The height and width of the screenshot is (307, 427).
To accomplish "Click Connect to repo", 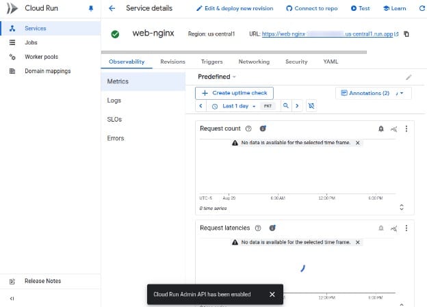I will [x=312, y=8].
